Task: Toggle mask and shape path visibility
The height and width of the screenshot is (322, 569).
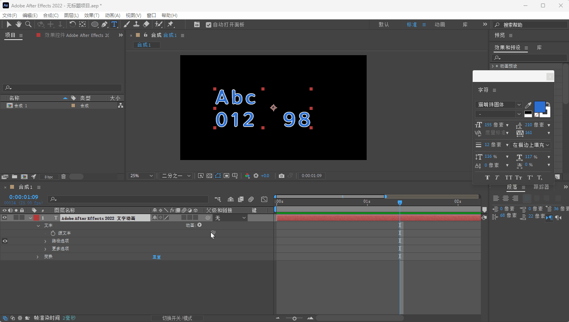Action: point(218,176)
